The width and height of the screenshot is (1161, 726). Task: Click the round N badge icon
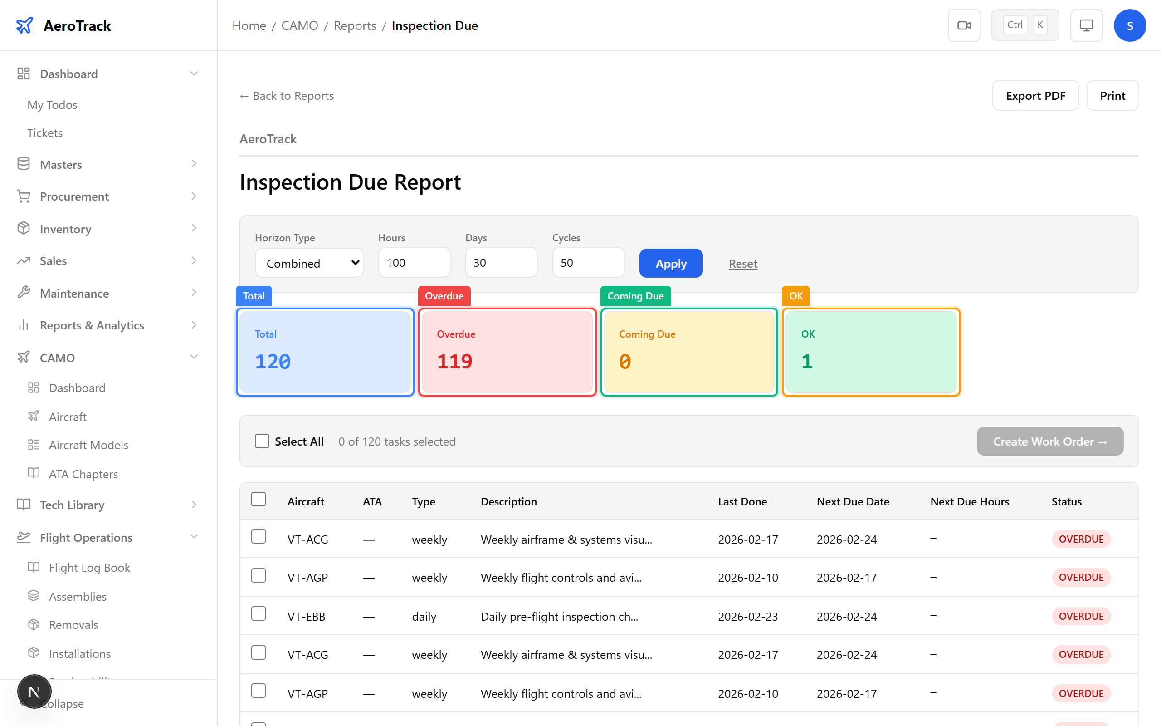[34, 692]
